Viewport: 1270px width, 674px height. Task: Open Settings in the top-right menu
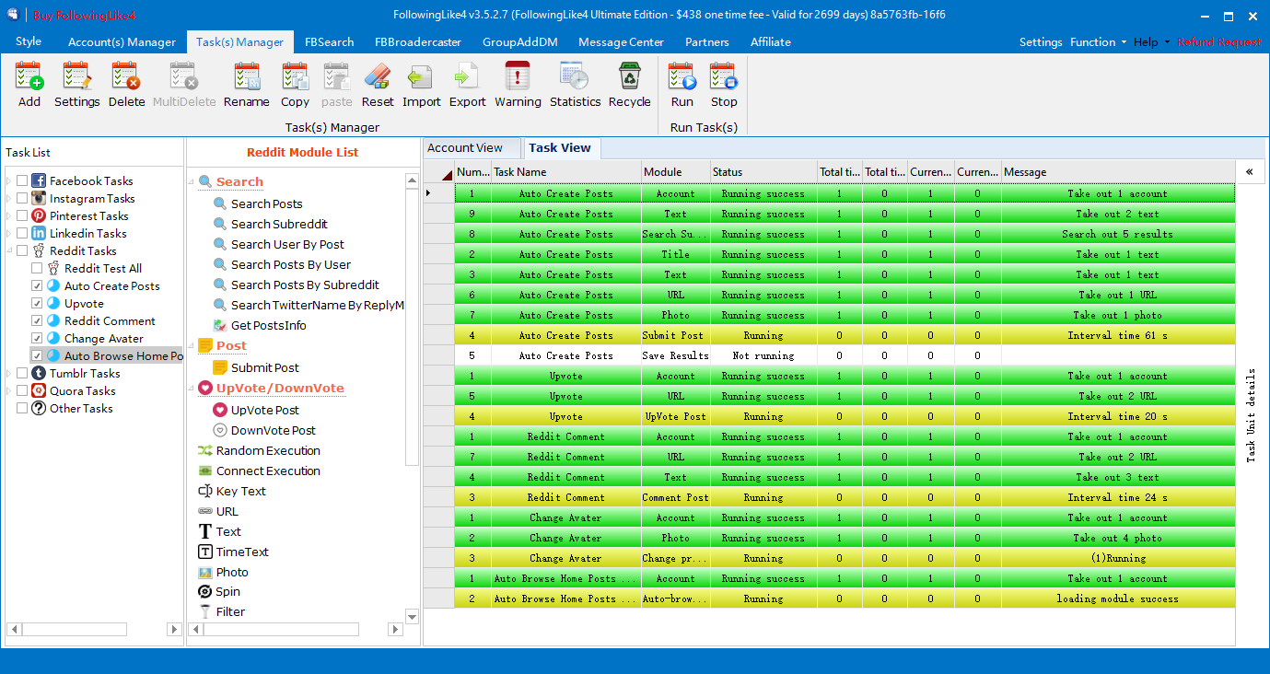tap(1041, 42)
